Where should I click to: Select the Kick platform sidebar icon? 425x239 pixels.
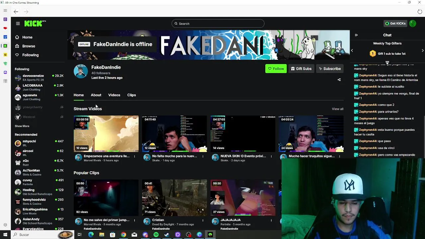(5, 46)
